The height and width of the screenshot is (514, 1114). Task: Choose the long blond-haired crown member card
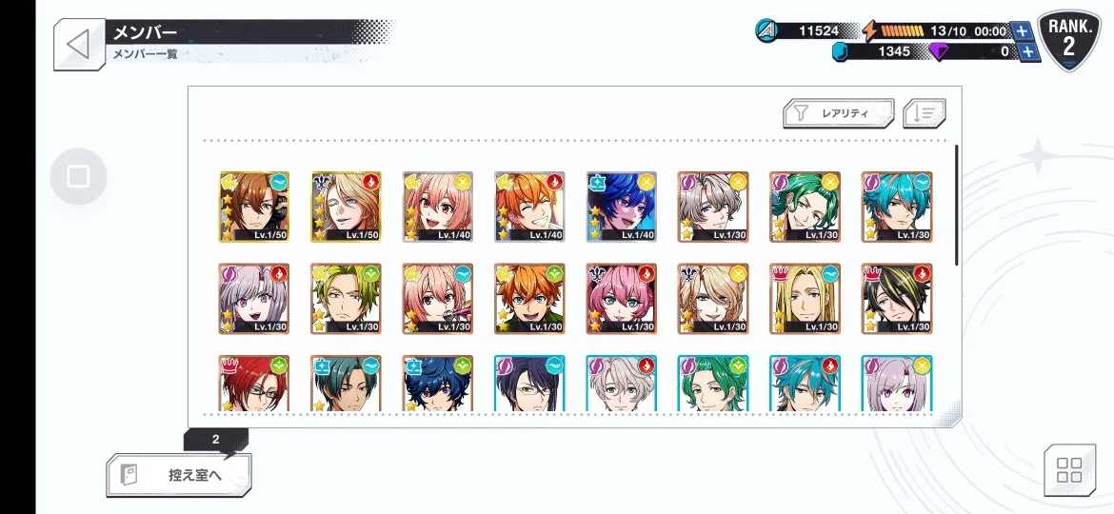click(805, 299)
